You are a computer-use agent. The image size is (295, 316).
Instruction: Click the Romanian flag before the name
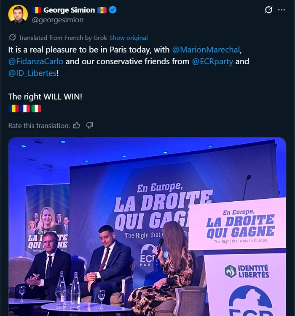click(37, 10)
